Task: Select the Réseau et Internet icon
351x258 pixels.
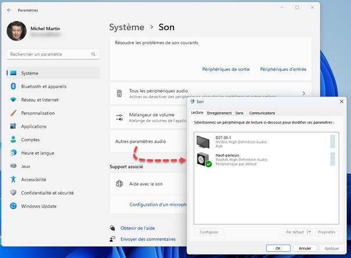Action: [x=13, y=100]
